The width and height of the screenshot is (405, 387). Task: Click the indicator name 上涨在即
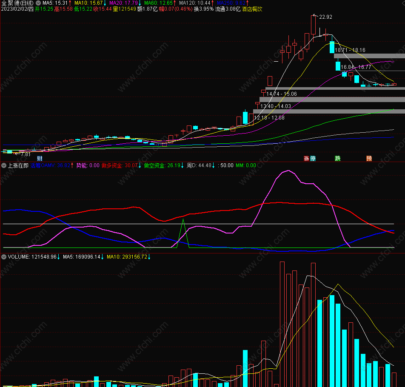(x=18, y=165)
